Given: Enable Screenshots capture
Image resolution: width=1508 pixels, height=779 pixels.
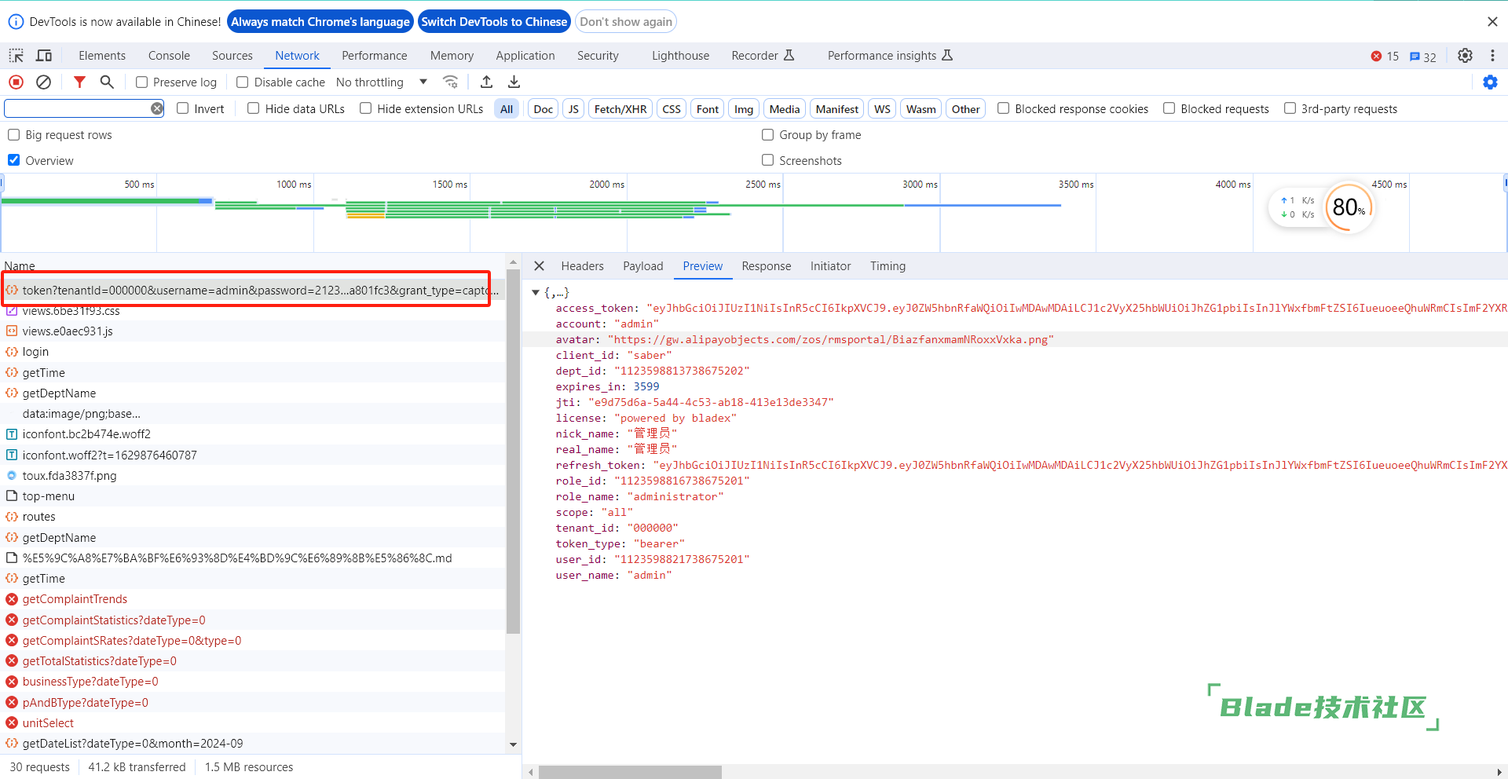Looking at the screenshot, I should pyautogui.click(x=767, y=160).
